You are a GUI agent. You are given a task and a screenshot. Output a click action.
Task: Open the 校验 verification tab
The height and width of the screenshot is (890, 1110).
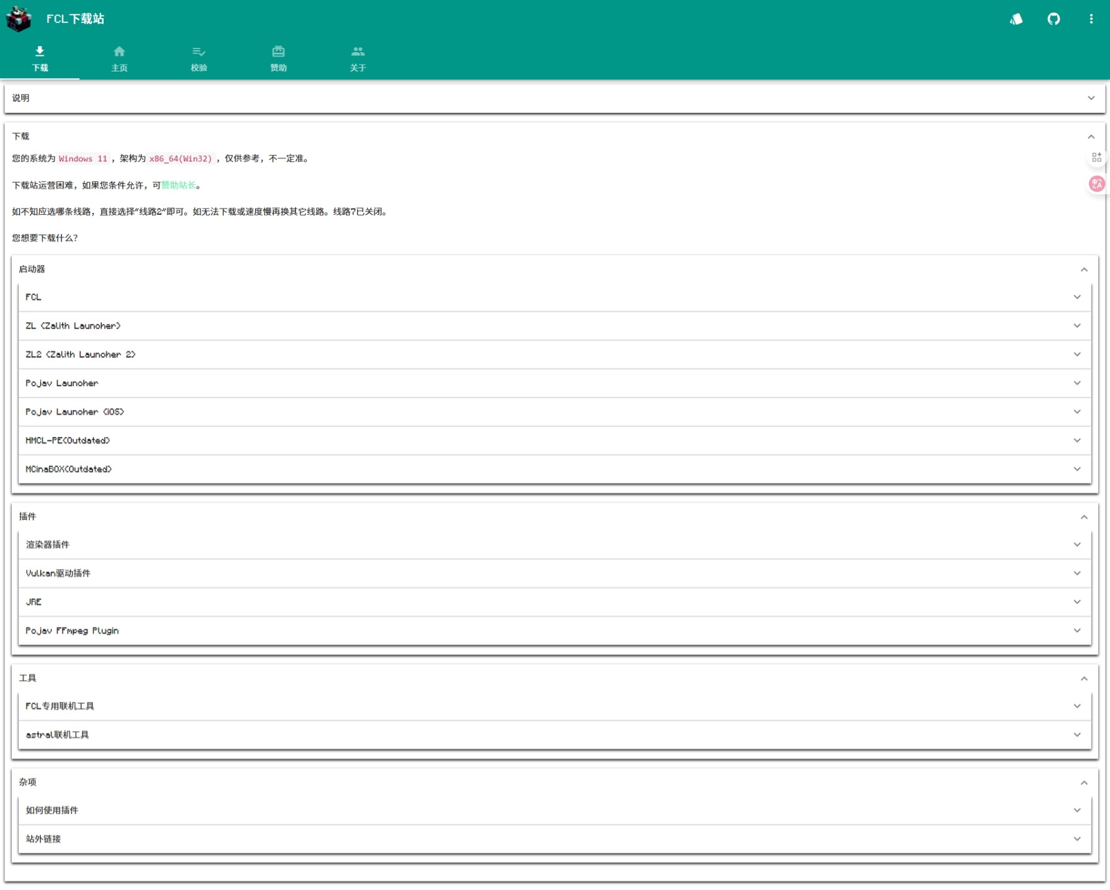199,59
